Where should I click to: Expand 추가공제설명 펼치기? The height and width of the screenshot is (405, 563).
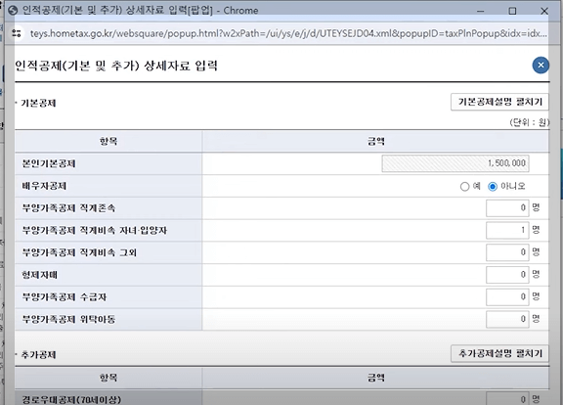point(499,353)
